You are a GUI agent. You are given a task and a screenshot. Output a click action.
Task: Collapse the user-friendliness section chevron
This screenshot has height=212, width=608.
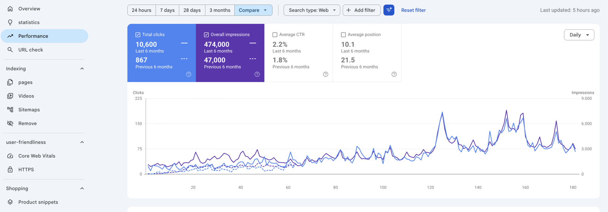[82, 142]
